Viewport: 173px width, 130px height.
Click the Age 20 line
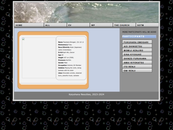pyautogui.click(x=61, y=55)
